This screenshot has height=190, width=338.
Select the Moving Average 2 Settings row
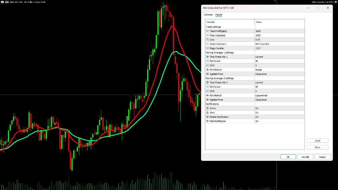click(255, 78)
